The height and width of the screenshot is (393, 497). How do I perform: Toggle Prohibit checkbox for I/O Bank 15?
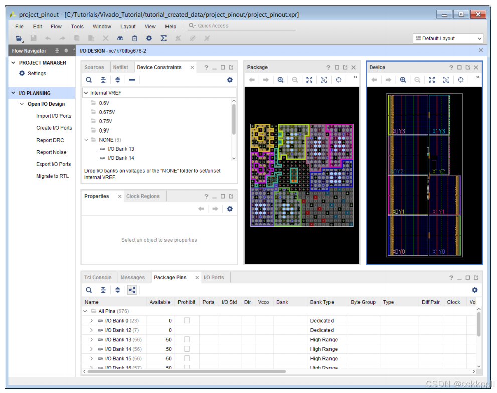coord(187,358)
